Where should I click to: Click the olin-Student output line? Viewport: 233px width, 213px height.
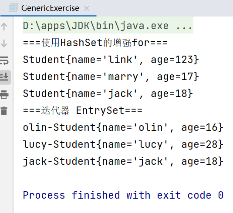click(x=123, y=127)
